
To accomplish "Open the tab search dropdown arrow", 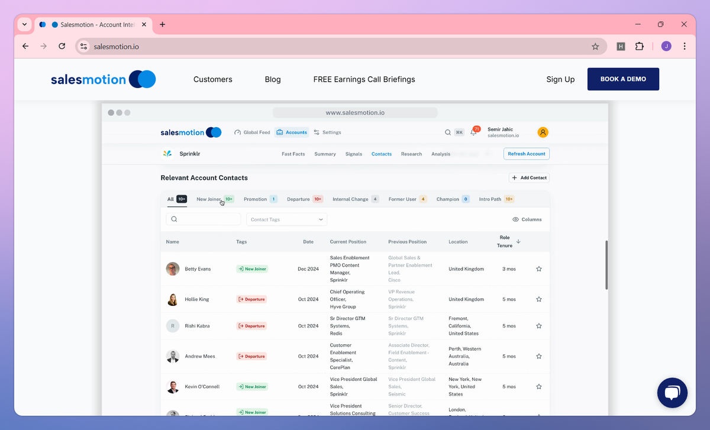I will point(24,25).
